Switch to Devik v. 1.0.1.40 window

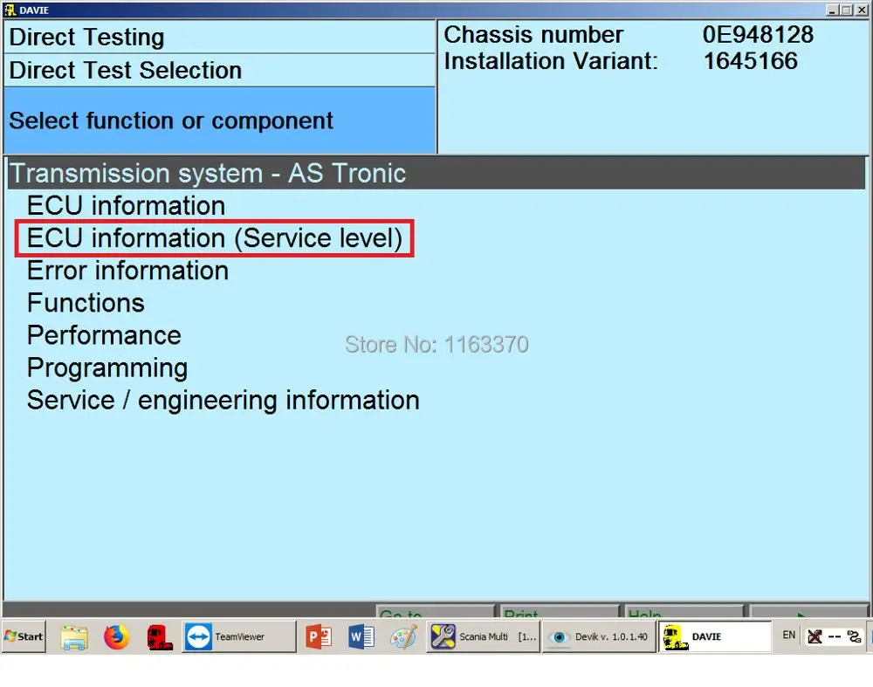[599, 636]
